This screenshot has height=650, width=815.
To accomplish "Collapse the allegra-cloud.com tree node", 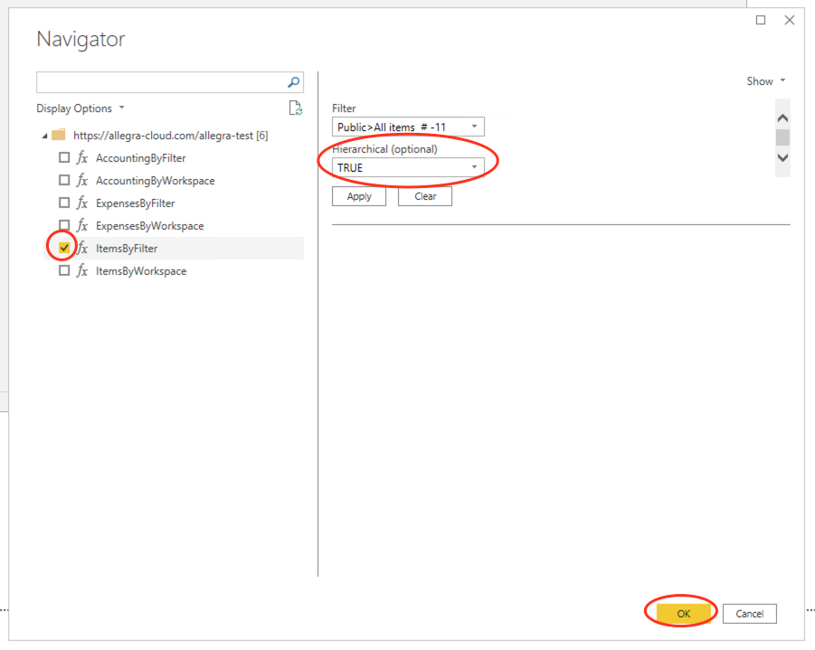I will click(x=44, y=134).
